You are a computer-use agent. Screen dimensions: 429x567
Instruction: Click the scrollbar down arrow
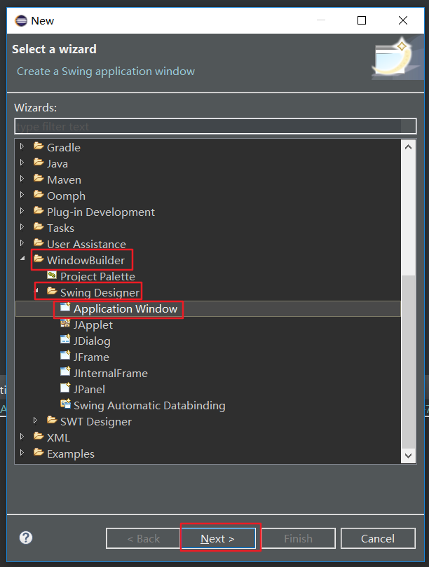[409, 455]
